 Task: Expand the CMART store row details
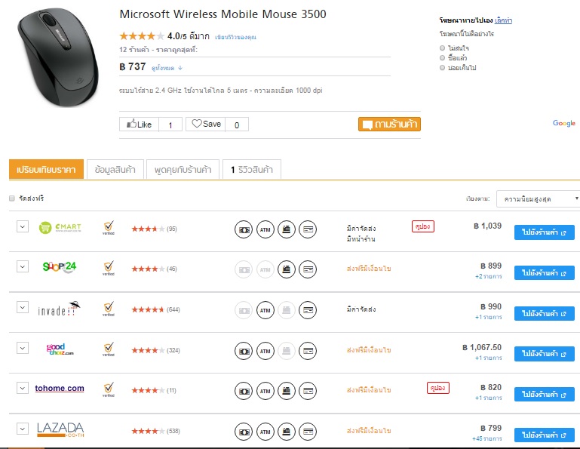pyautogui.click(x=23, y=226)
